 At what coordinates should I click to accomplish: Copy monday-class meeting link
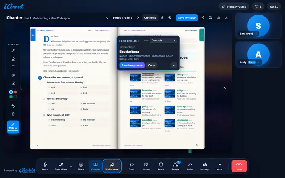click(234, 7)
